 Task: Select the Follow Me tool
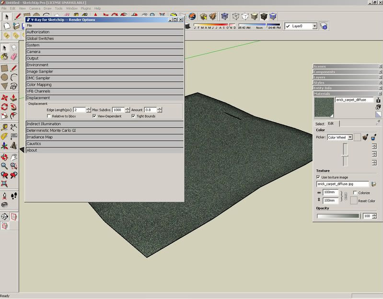[x=14, y=107]
